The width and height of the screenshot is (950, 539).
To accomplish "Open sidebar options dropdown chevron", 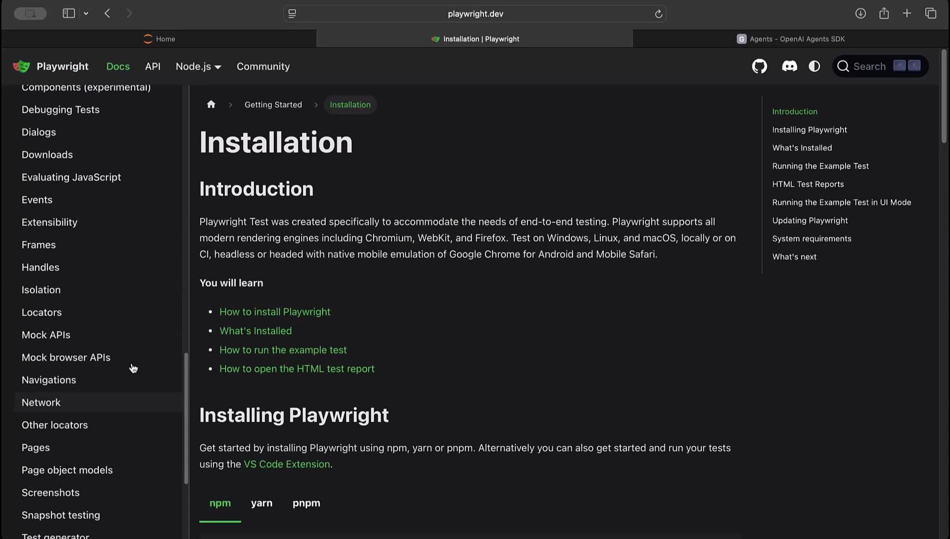I will (x=86, y=13).
